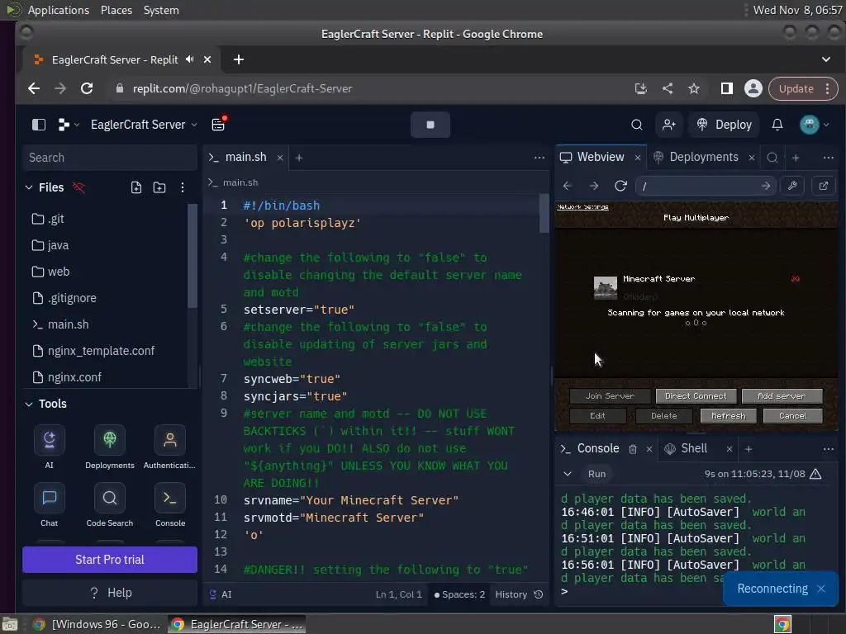Open the editor pane three-dot menu

(539, 158)
